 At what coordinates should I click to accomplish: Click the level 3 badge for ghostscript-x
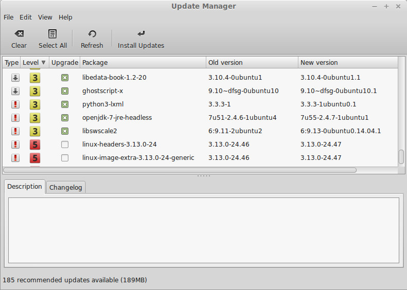(35, 91)
